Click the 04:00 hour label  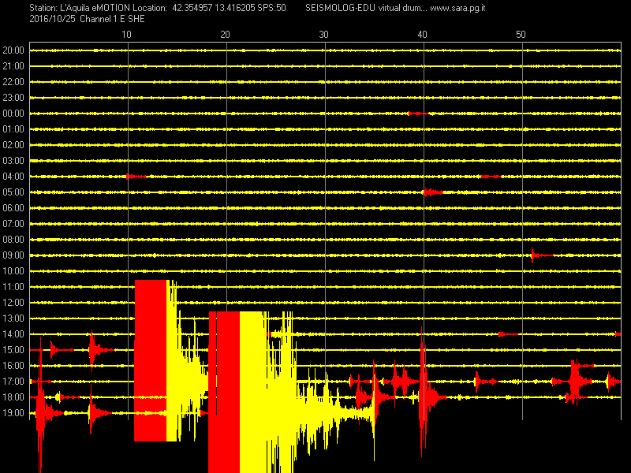tap(13, 176)
